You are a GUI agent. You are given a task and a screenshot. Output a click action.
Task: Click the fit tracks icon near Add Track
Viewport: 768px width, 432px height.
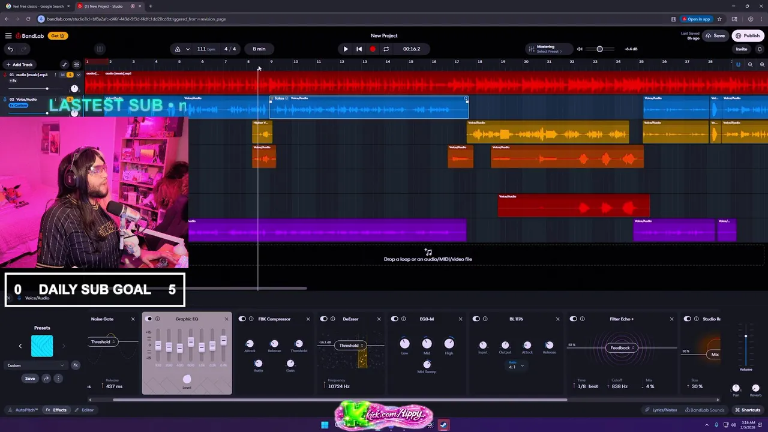point(76,64)
